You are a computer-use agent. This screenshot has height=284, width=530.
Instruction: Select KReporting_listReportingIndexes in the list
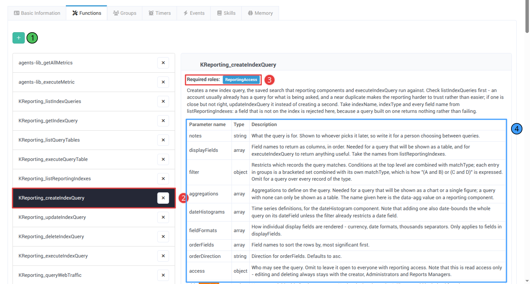94,179
